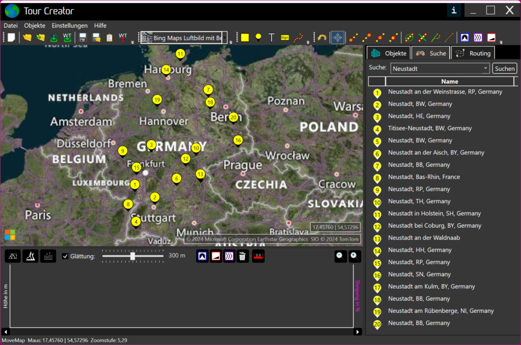Toggle the Glättung checkbox

pos(65,256)
